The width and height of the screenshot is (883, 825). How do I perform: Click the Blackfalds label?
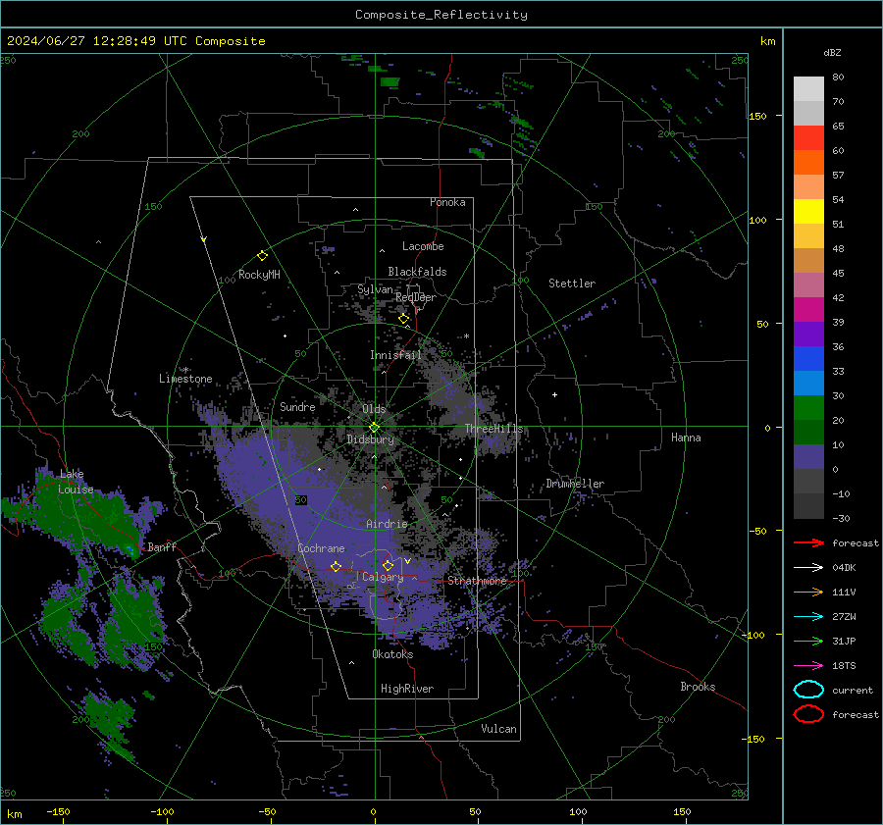pyautogui.click(x=417, y=272)
